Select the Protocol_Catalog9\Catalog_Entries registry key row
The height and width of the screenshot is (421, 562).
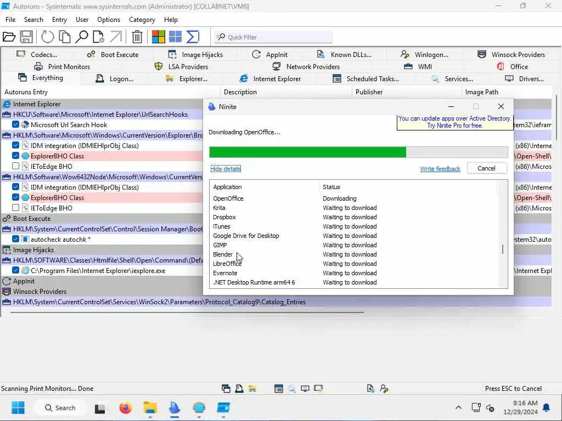276,302
